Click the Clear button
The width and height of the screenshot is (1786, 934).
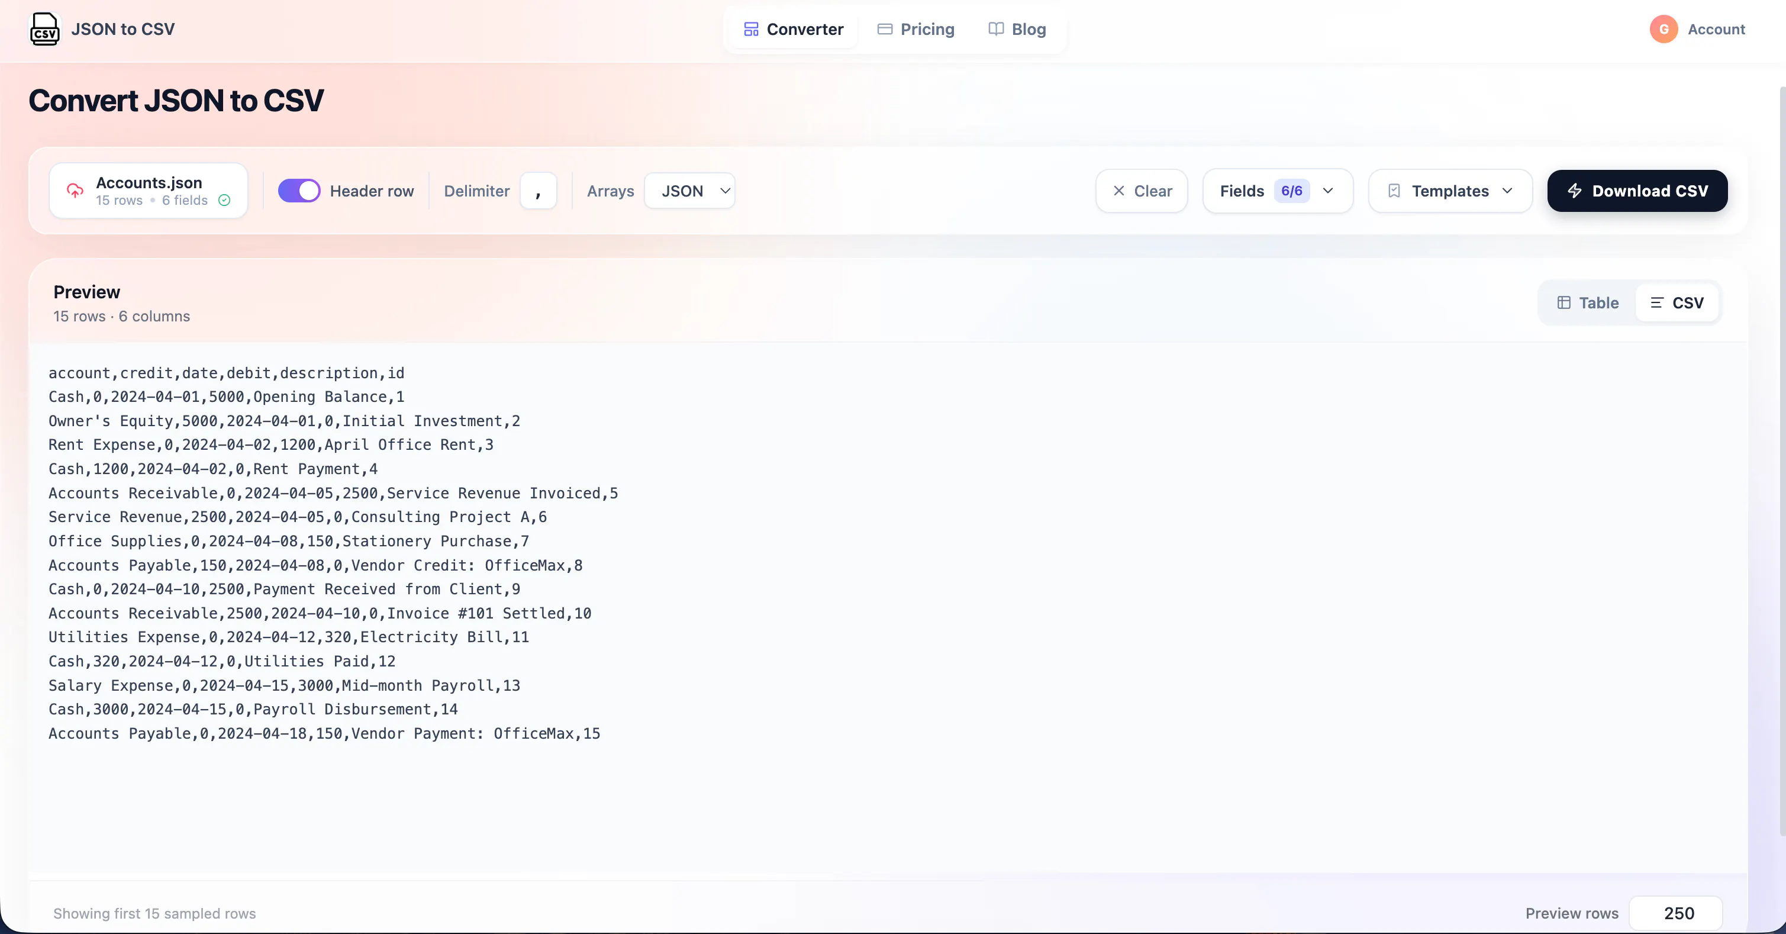(x=1141, y=191)
